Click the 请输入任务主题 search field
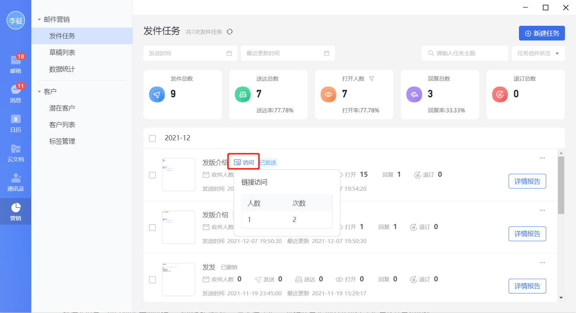Screen dimensions: 576x313 point(467,53)
